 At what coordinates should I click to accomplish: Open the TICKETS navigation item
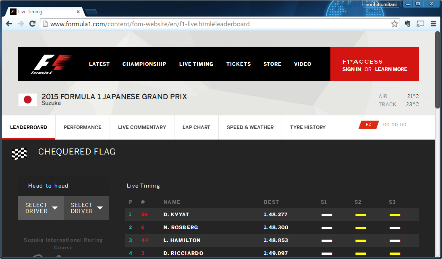coord(239,64)
